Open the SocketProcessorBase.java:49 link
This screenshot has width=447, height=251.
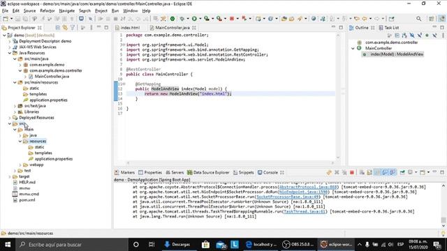pyautogui.click(x=287, y=197)
